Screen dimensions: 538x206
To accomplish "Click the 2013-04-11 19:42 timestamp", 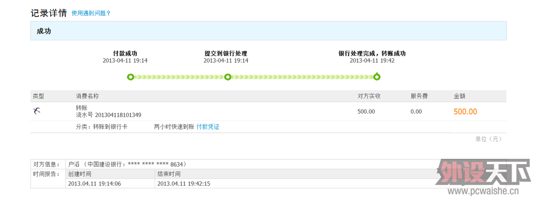I will (x=372, y=61).
